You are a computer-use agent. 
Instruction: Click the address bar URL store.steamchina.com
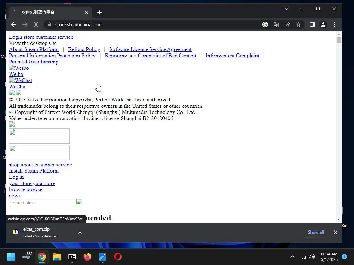point(78,24)
